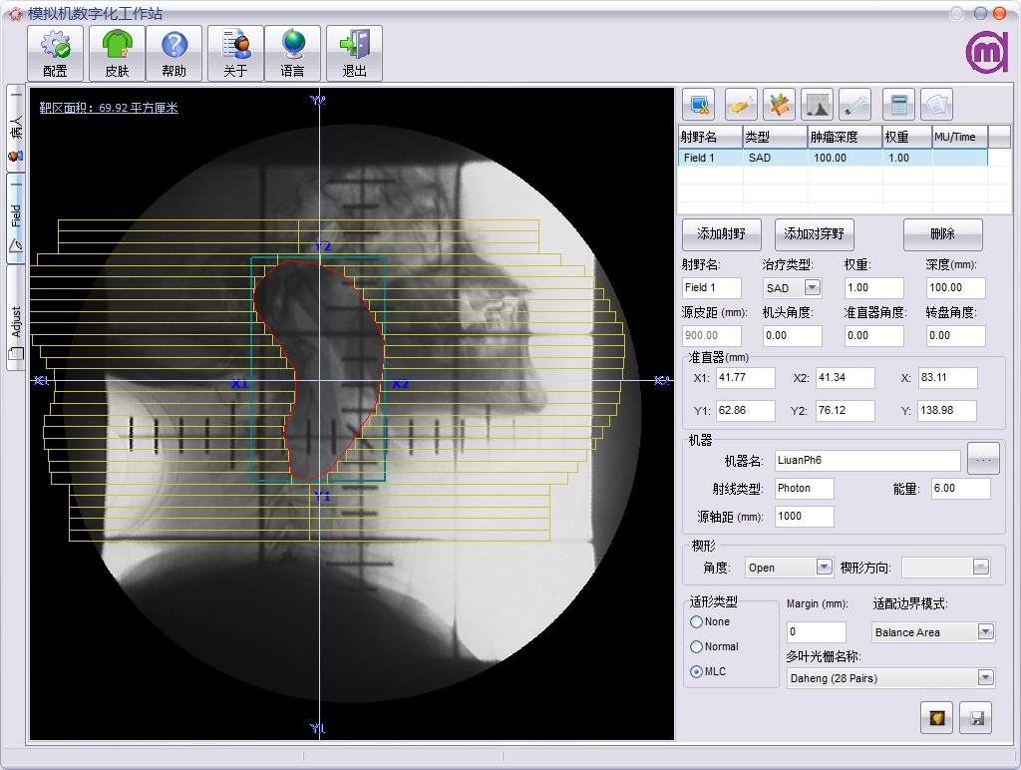The image size is (1021, 770).
Task: Click the X1 41.77 collimator field
Action: pos(746,378)
